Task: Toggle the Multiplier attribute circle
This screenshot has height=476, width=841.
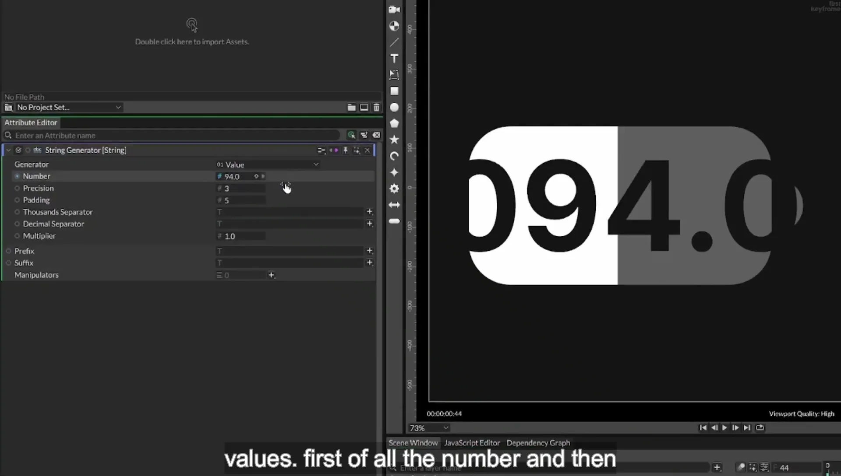Action: point(17,236)
